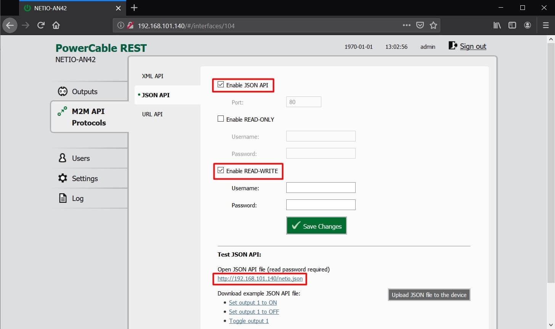Uncheck the Enable READ-WRITE checkbox
The width and height of the screenshot is (555, 329).
point(221,170)
